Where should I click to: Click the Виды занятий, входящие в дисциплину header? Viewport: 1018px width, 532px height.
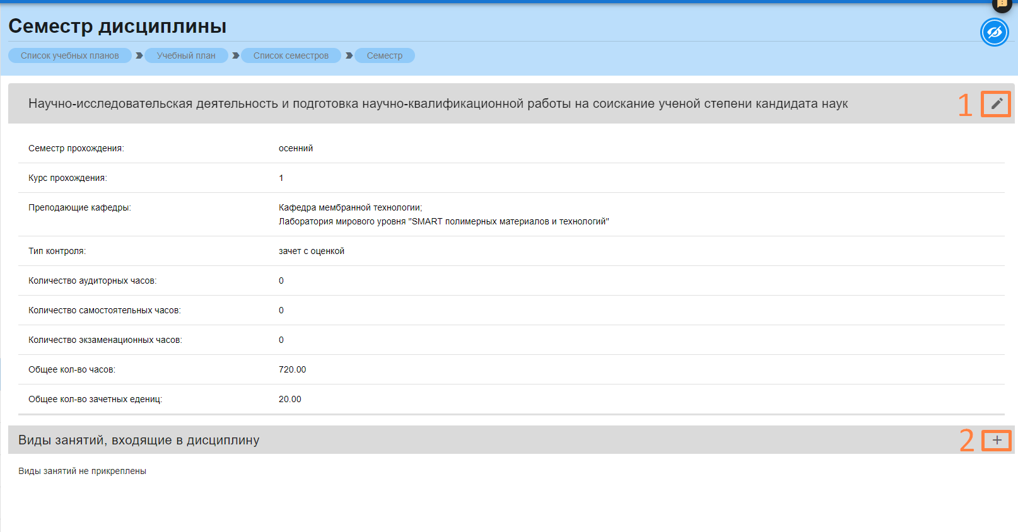tap(139, 441)
